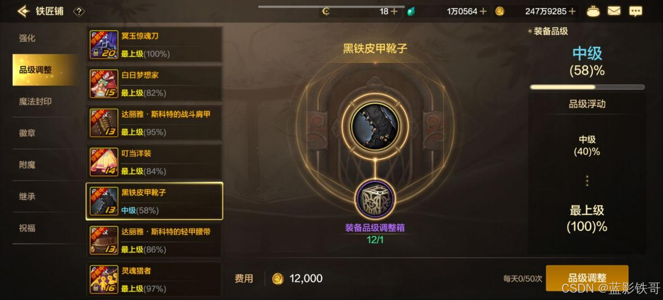Open the chat bubble icon

[635, 11]
